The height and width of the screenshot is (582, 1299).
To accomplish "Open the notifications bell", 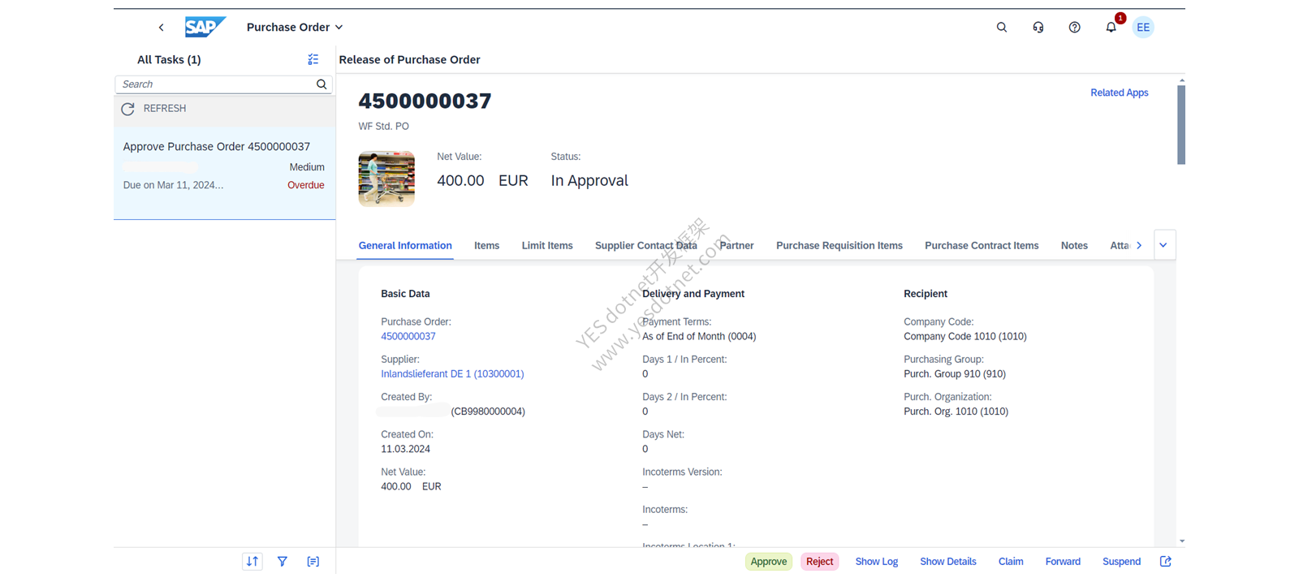I will tap(1111, 28).
